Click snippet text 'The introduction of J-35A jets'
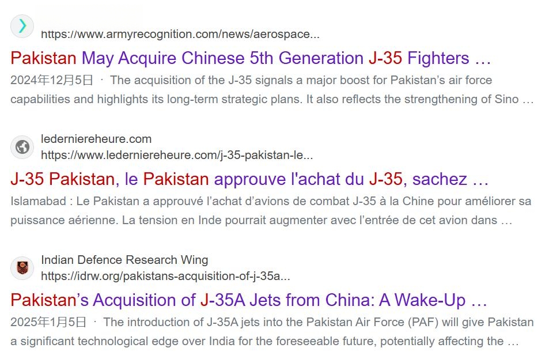Screen dimensions: 553x363 pos(182,322)
